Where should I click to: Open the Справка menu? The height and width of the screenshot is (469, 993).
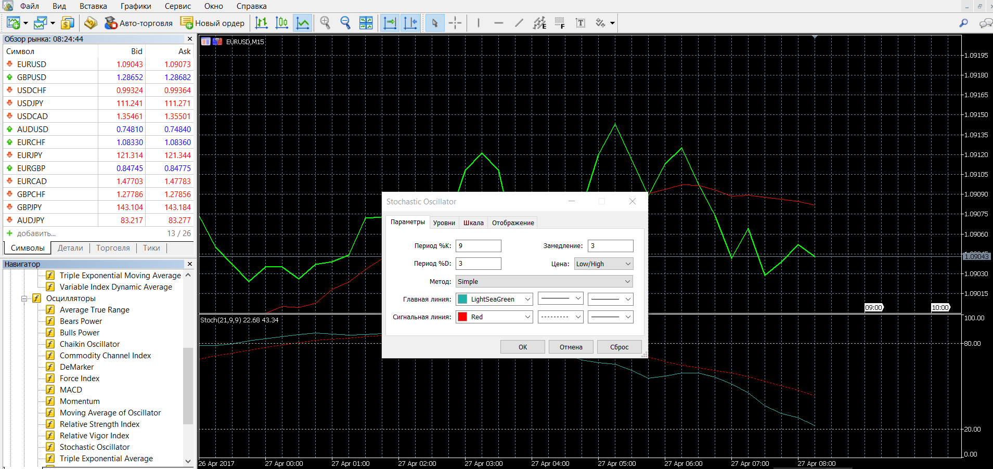[x=251, y=6]
